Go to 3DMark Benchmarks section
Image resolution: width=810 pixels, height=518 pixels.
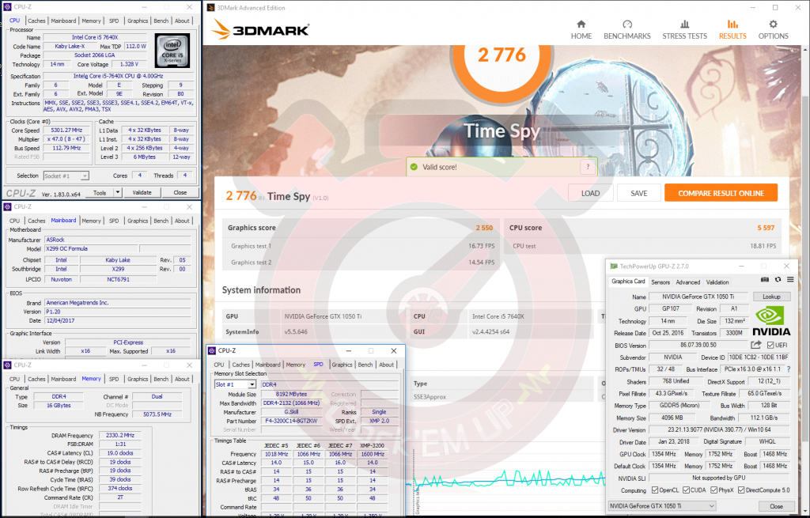click(x=626, y=28)
